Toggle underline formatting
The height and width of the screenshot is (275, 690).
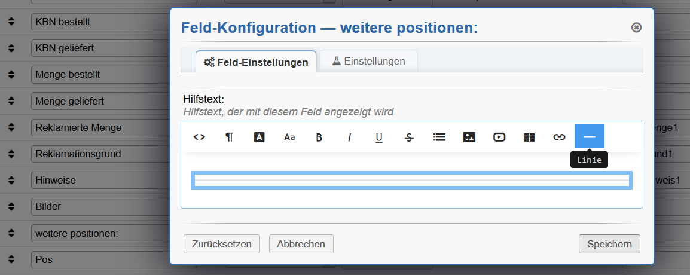click(379, 137)
